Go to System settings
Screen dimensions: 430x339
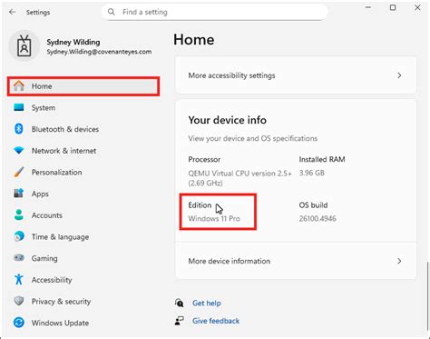83,107
